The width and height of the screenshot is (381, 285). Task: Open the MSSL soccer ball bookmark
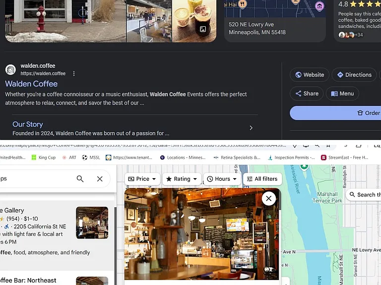click(91, 157)
